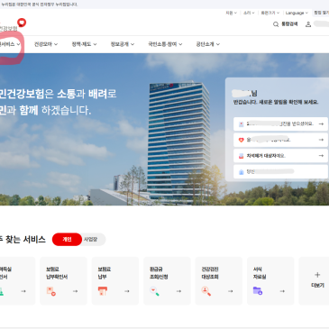Click the 통합검색 magnifier search icon
This screenshot has height=329, width=329.
tap(276, 24)
